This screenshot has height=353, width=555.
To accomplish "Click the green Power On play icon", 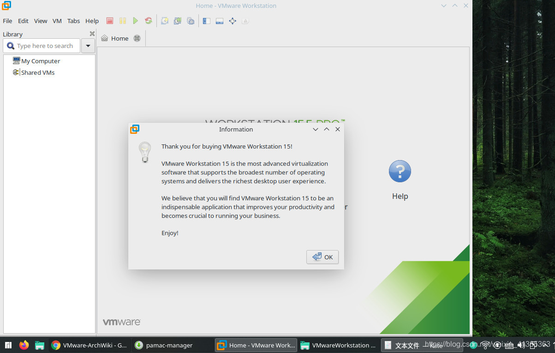I will point(135,21).
